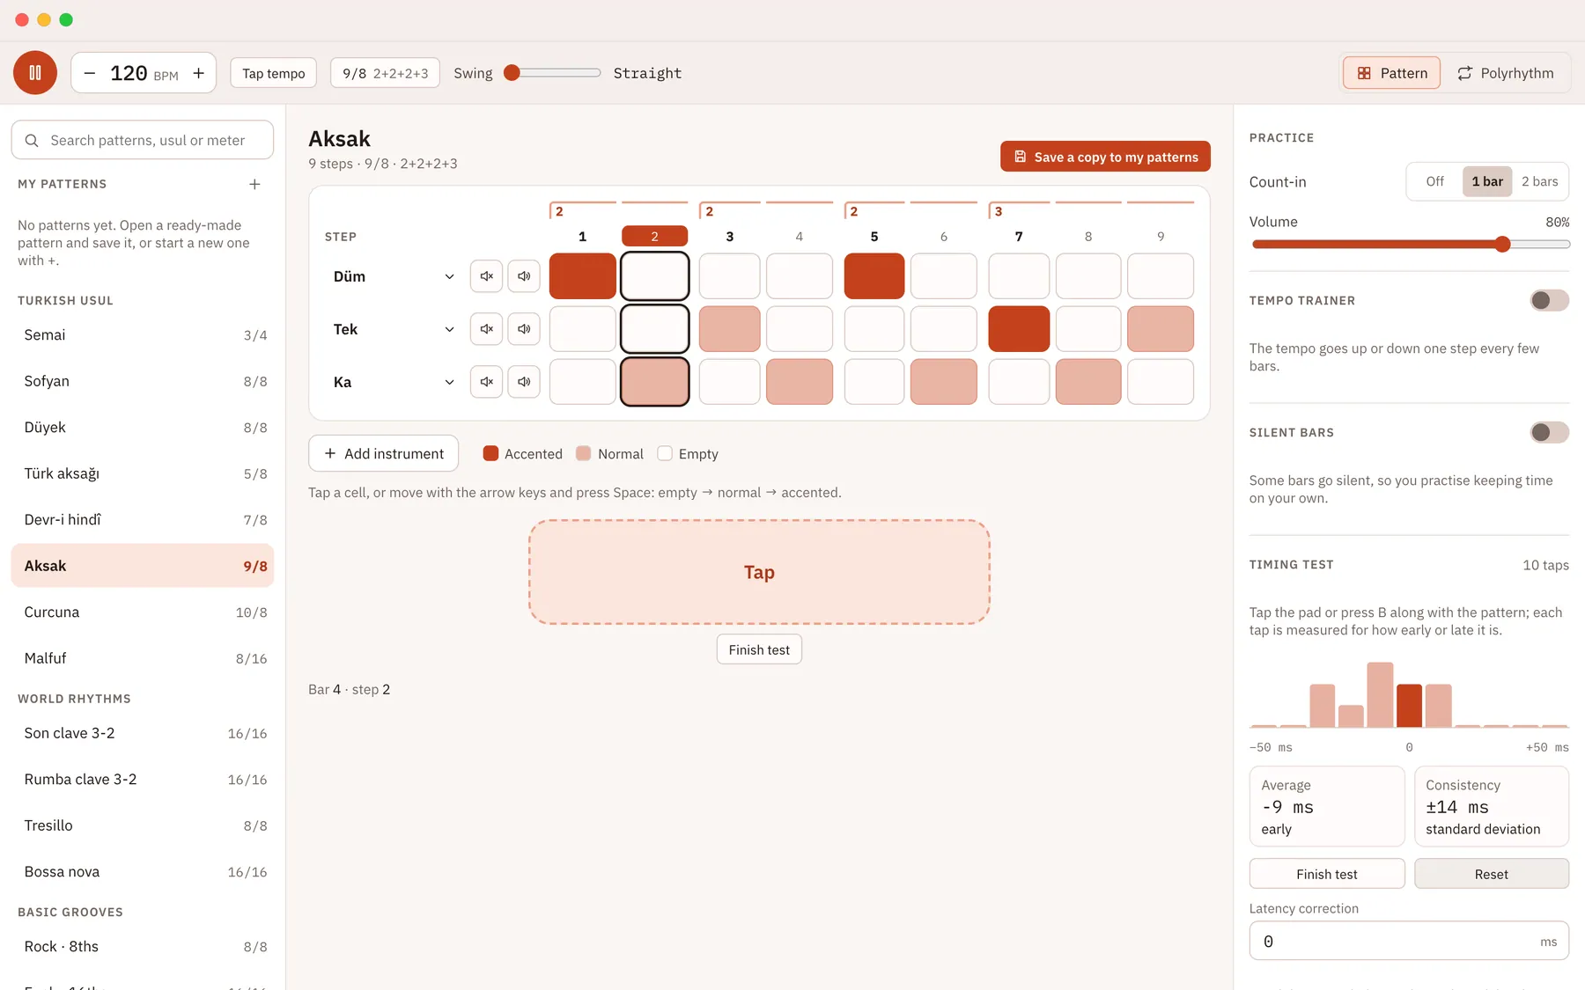Click the speaker icon in the Ka row

(x=524, y=382)
